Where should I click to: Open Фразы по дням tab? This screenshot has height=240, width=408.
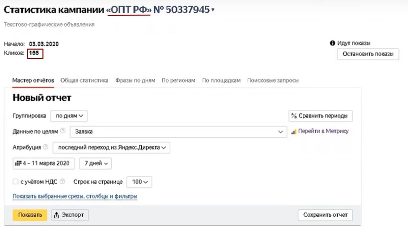tap(135, 81)
